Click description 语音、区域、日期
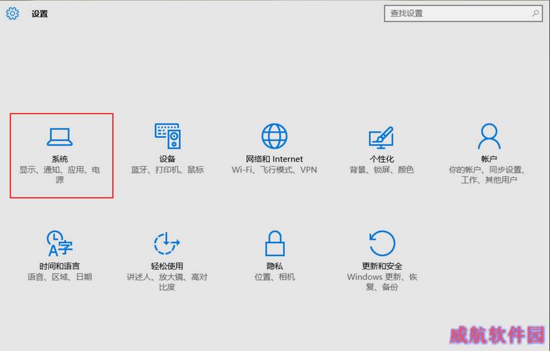Image resolution: width=550 pixels, height=351 pixels. [60, 278]
